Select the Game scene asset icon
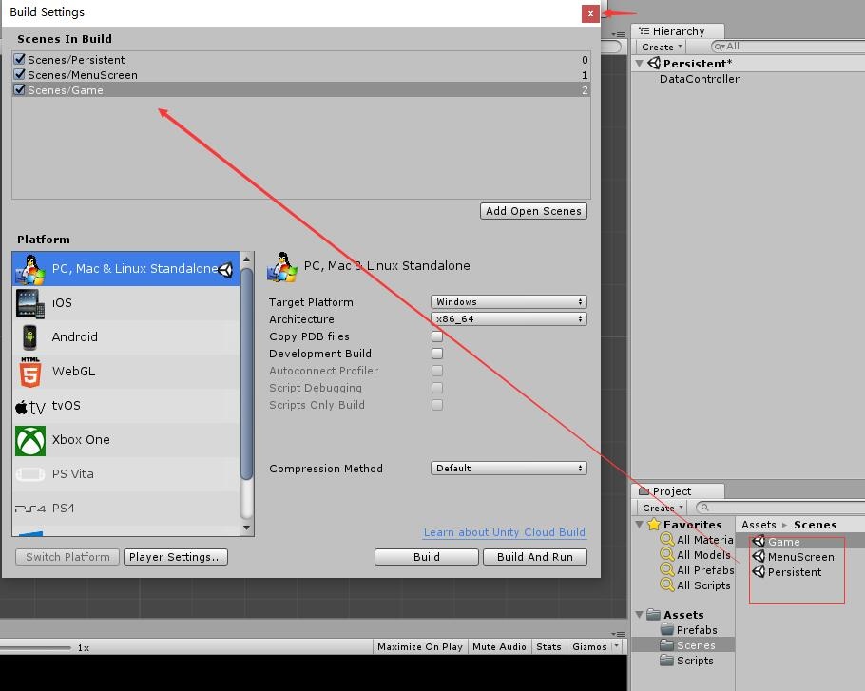This screenshot has height=691, width=865. tap(759, 542)
